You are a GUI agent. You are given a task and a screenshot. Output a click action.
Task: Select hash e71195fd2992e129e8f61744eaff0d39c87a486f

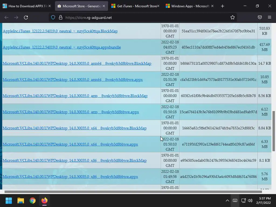pyautogui.click(x=218, y=144)
